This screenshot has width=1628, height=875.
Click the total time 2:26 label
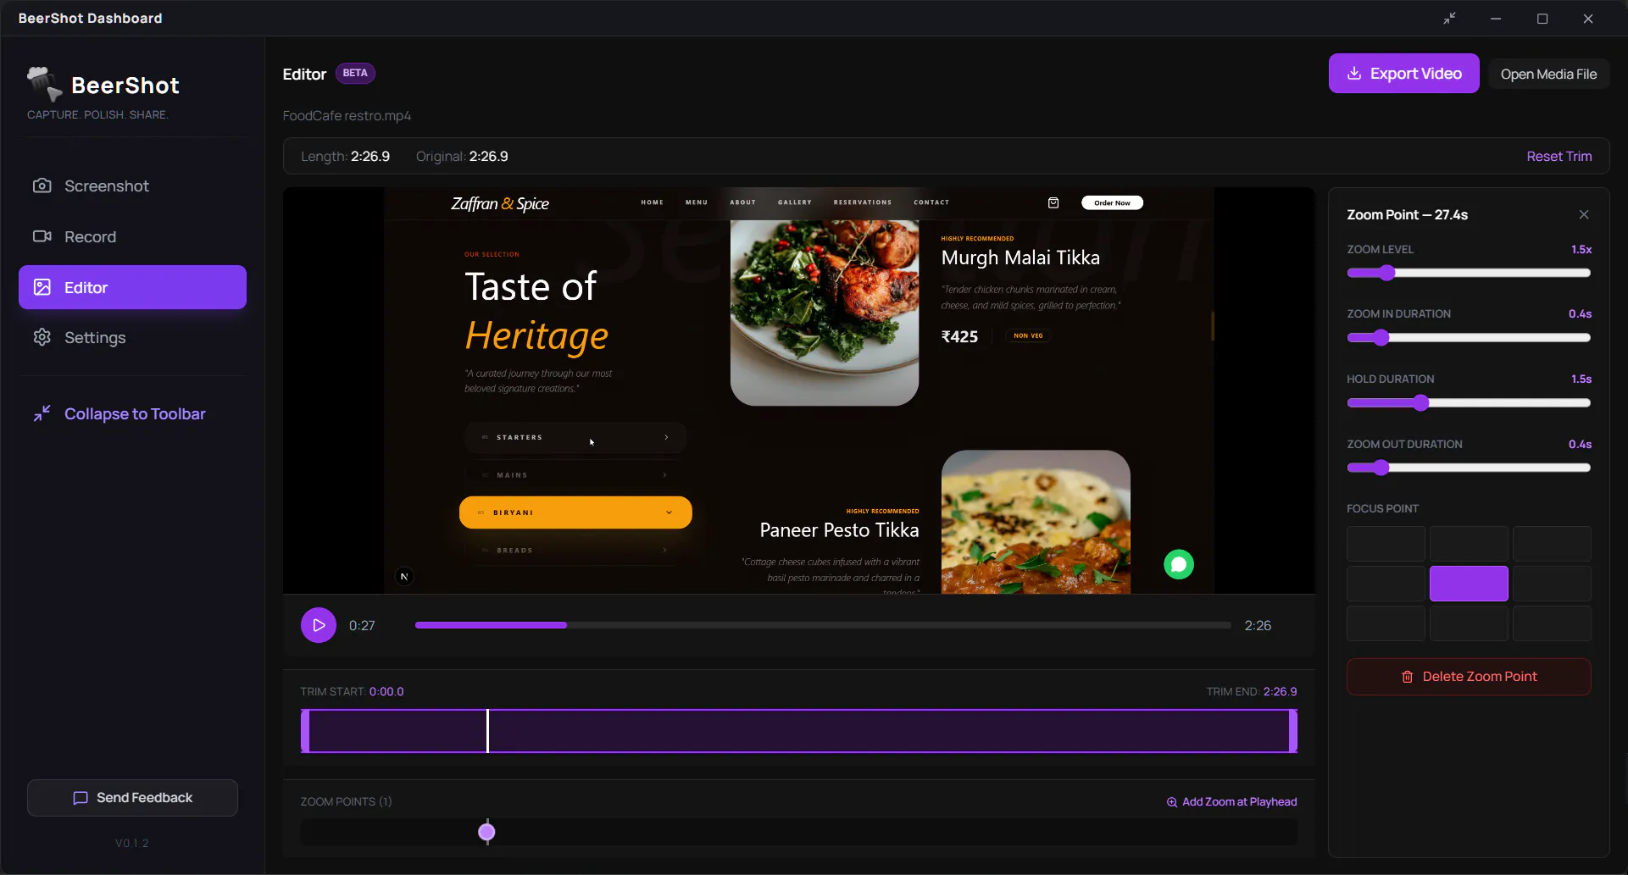point(1258,626)
